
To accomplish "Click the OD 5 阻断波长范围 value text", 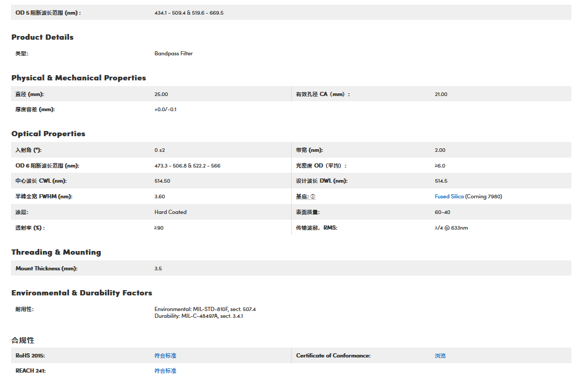I will pos(189,13).
